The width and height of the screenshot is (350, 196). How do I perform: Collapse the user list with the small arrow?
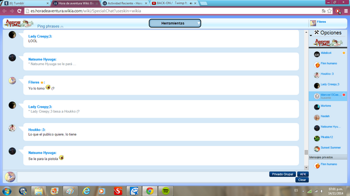tap(311, 35)
